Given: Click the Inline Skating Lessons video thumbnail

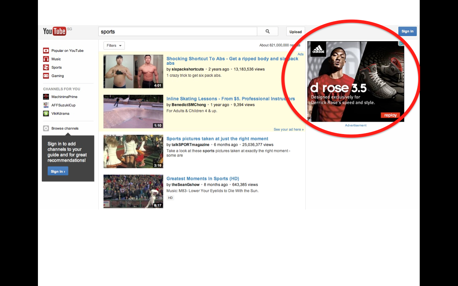Looking at the screenshot, I should [x=133, y=111].
